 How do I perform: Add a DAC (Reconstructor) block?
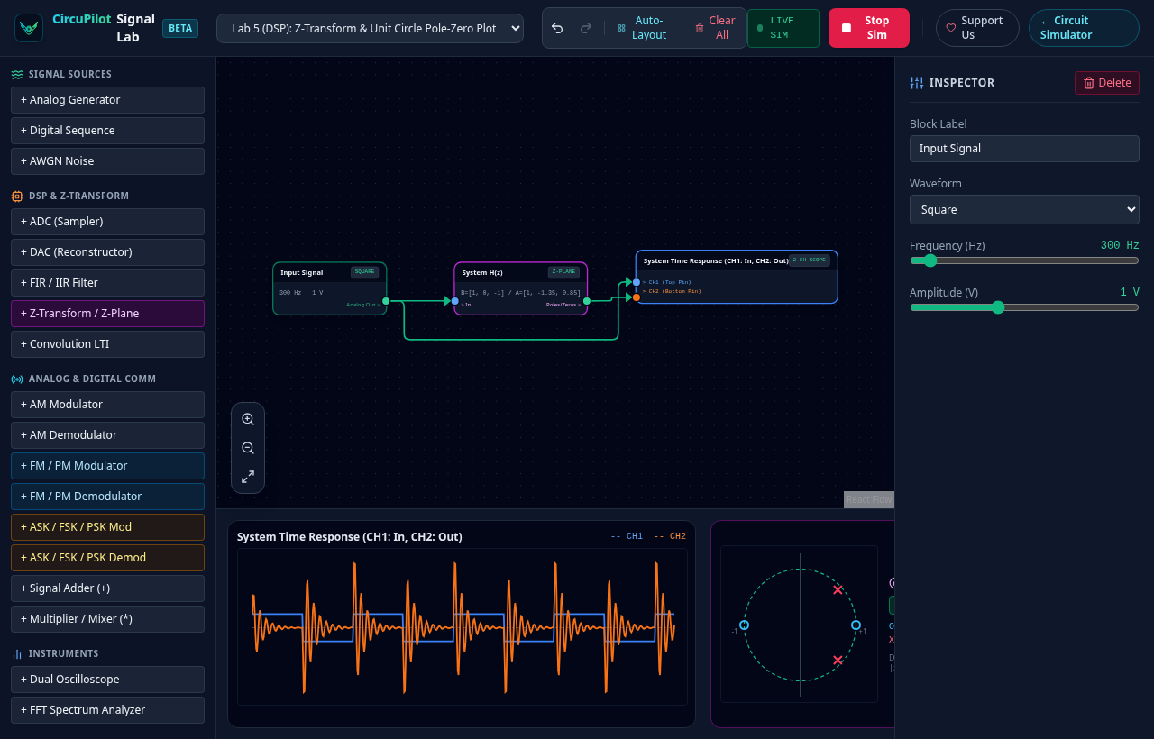click(107, 252)
